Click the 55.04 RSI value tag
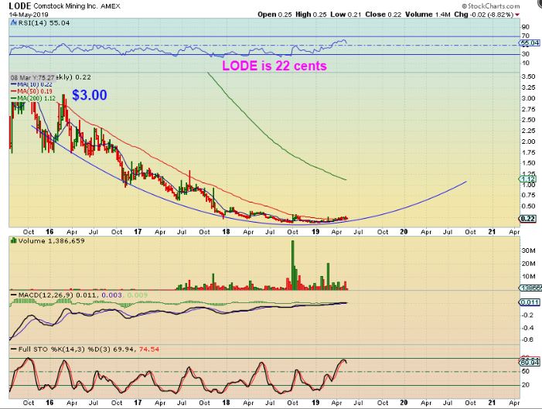This screenshot has height=409, width=542. tap(530, 43)
